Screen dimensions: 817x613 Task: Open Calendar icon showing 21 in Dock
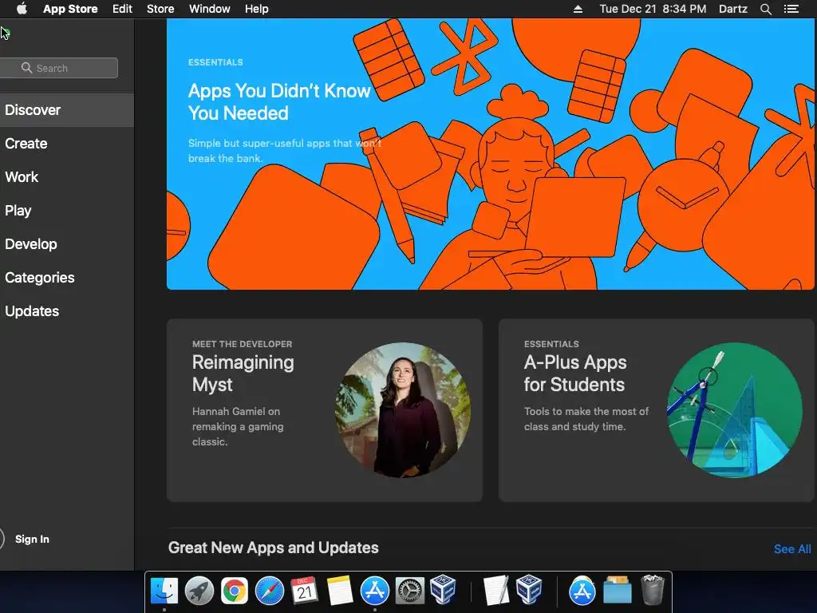(304, 591)
